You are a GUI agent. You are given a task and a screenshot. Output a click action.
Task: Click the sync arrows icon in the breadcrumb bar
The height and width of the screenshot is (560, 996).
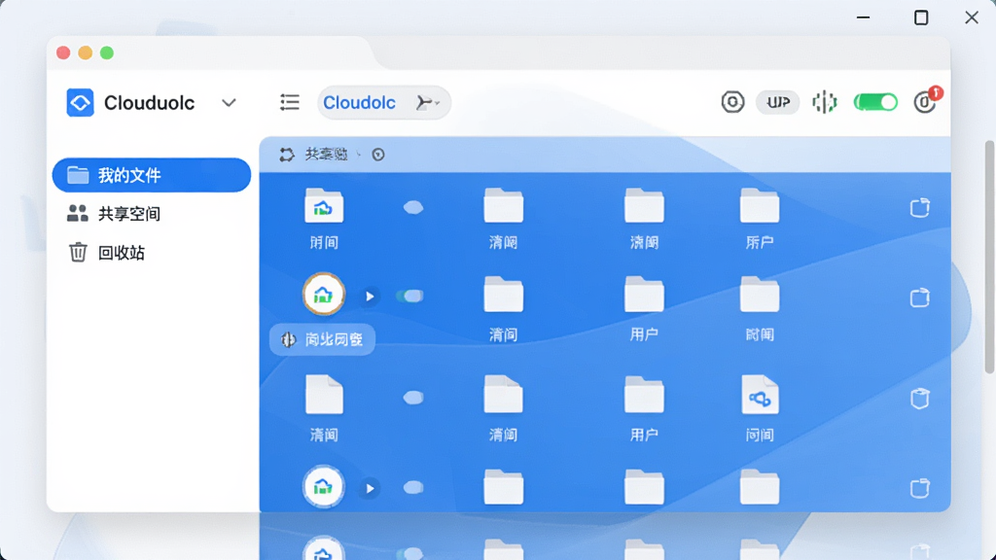point(287,155)
